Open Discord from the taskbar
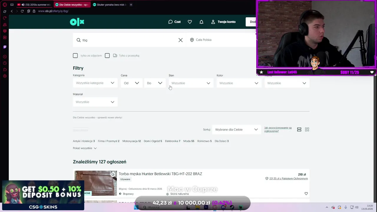Screen dimensions: 377x212 (223, 207)
